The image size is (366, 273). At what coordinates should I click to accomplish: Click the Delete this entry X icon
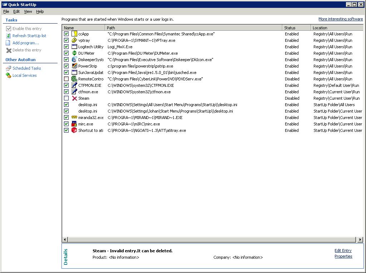tap(9, 50)
